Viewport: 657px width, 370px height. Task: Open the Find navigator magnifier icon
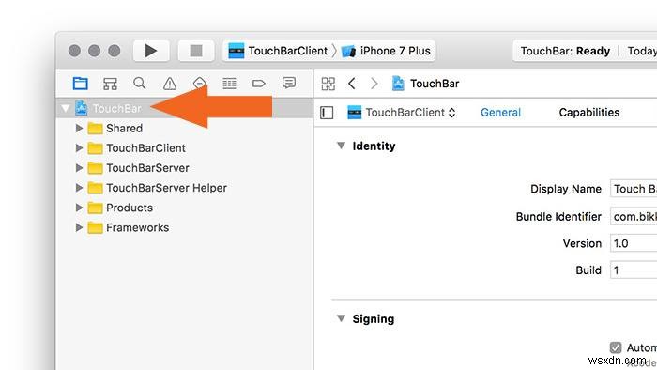(140, 83)
